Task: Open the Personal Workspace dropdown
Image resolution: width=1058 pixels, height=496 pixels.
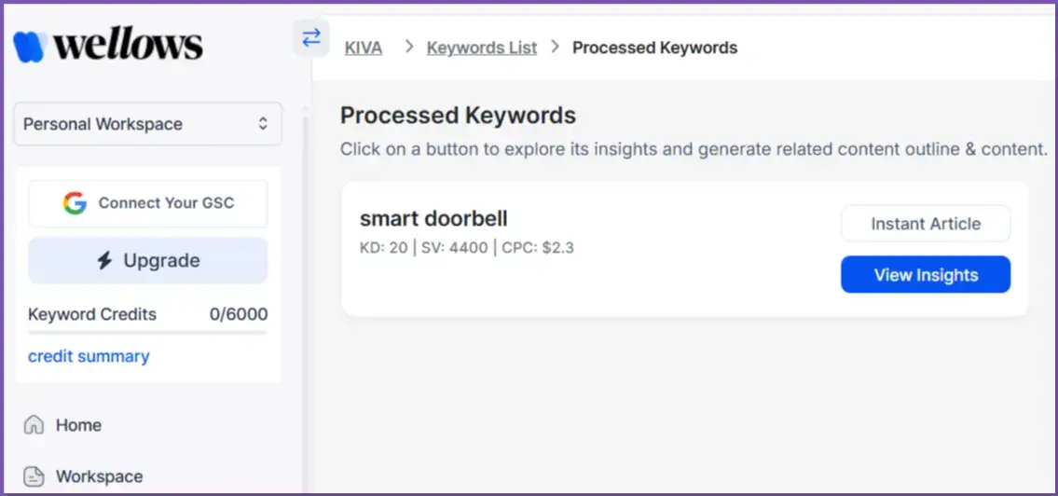Action: (x=147, y=124)
